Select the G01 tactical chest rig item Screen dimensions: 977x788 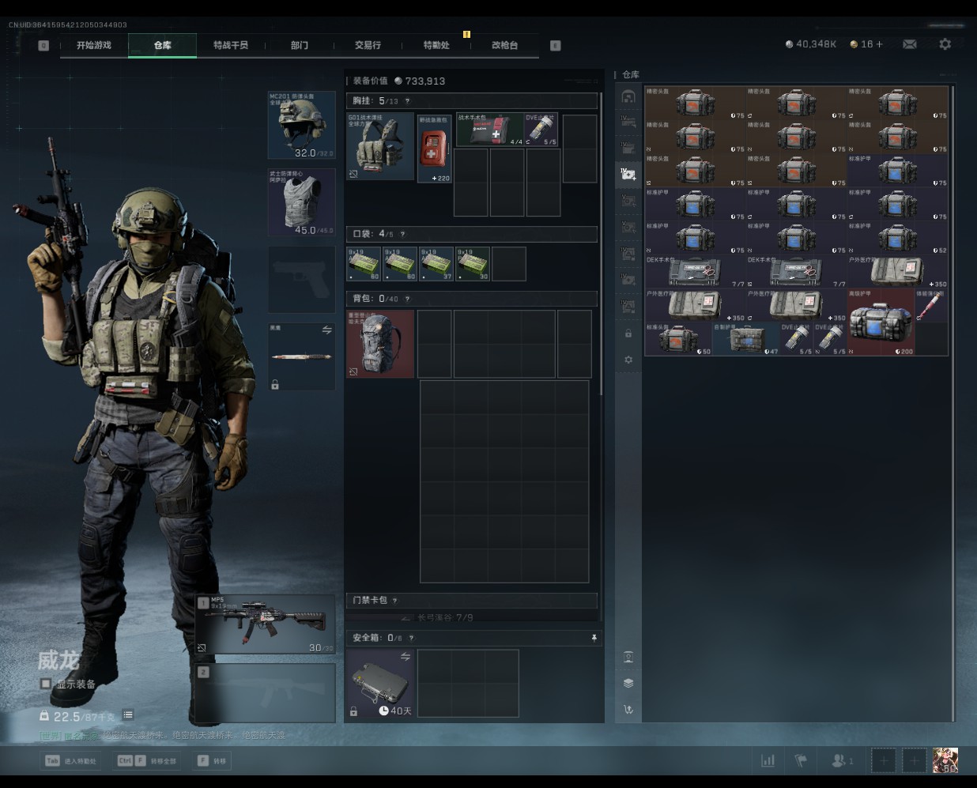[380, 146]
